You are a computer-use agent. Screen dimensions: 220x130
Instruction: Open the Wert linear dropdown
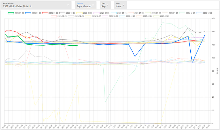coord(120,5)
